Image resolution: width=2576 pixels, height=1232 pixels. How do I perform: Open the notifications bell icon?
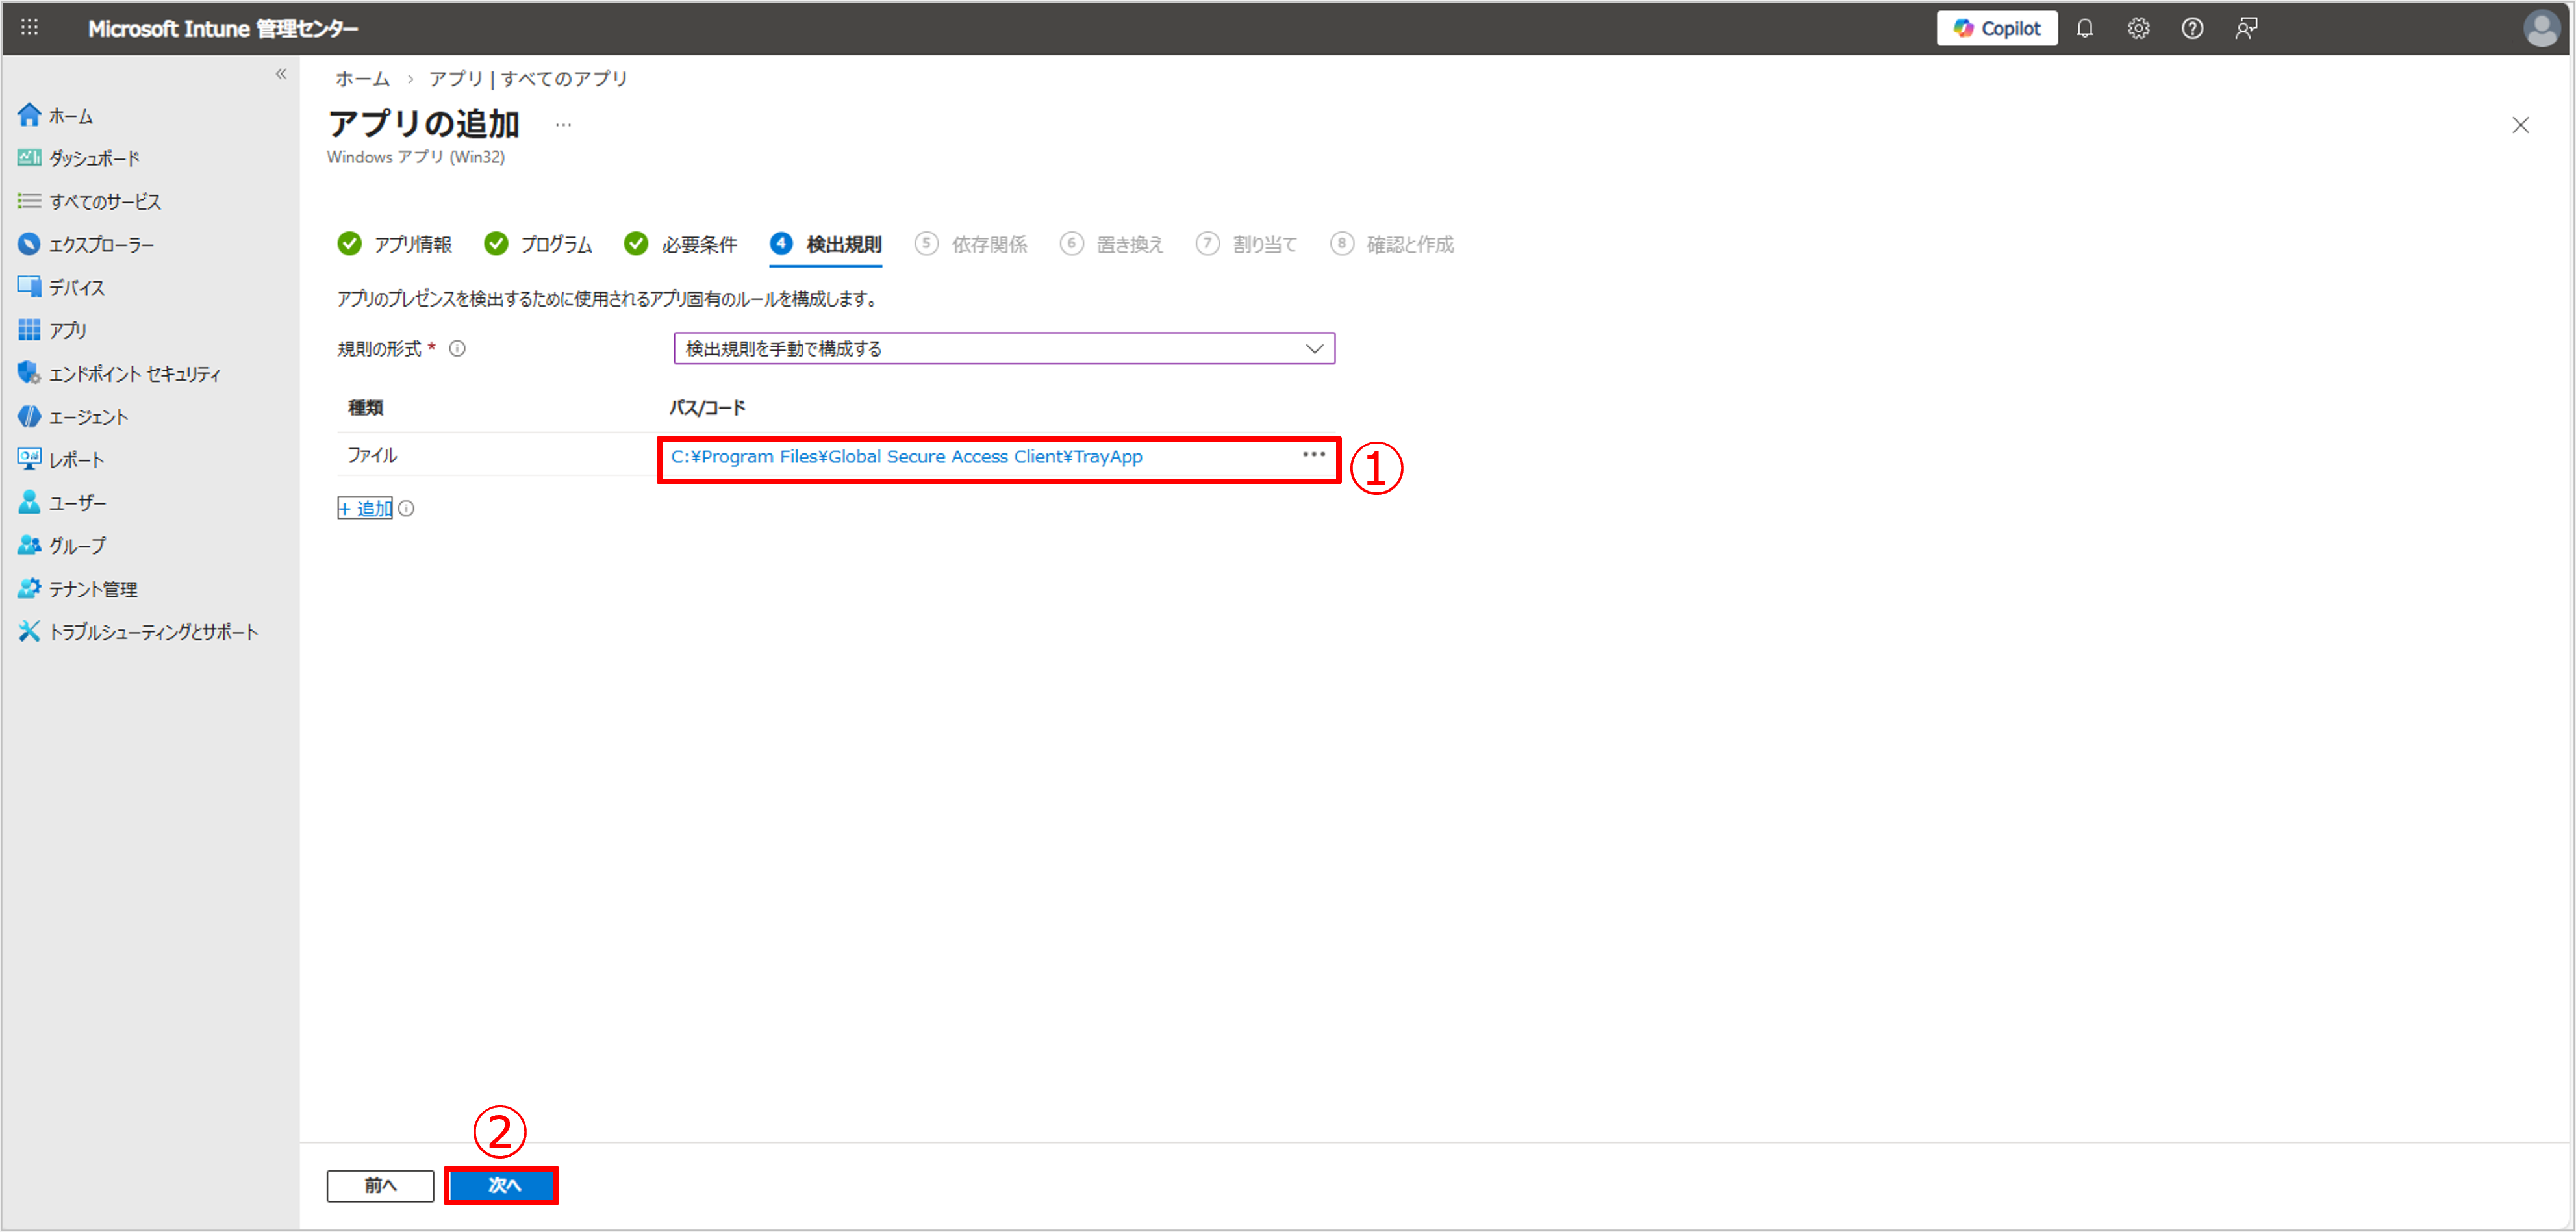pos(2084,28)
